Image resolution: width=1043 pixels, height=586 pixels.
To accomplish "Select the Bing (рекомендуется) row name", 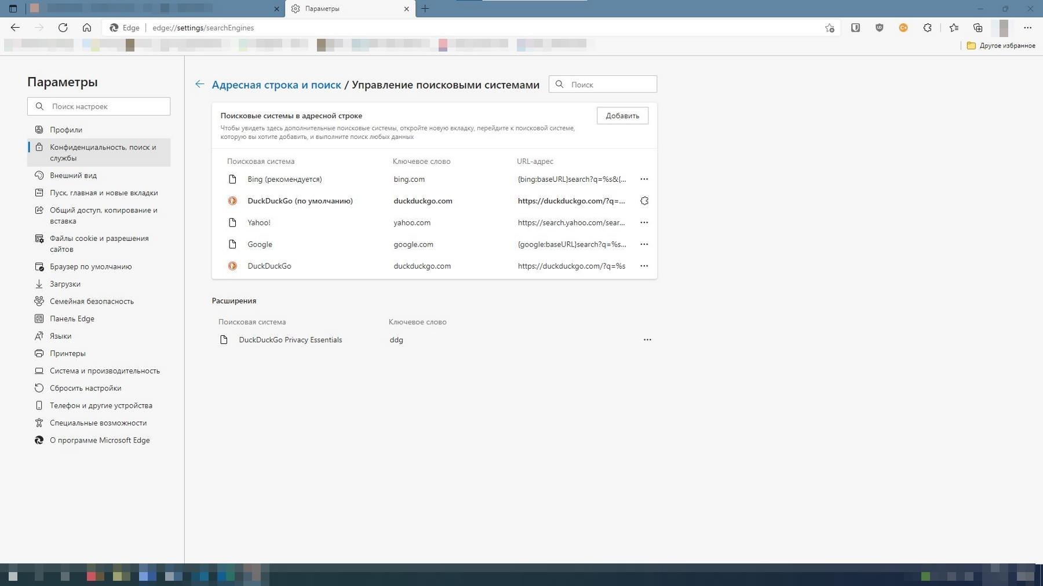I will click(285, 179).
